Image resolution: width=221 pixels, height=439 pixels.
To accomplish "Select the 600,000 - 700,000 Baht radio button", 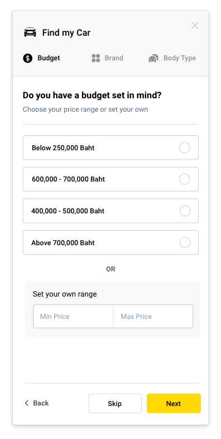I will click(x=184, y=179).
